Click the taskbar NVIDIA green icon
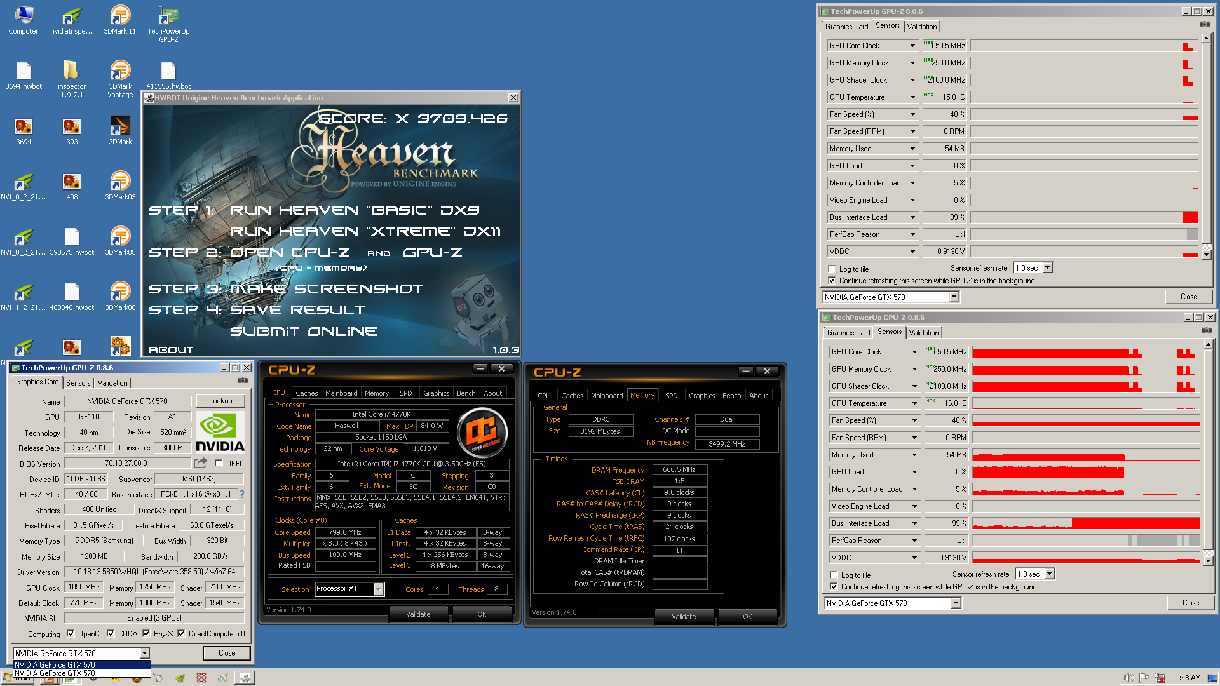The height and width of the screenshot is (686, 1220). [180, 678]
